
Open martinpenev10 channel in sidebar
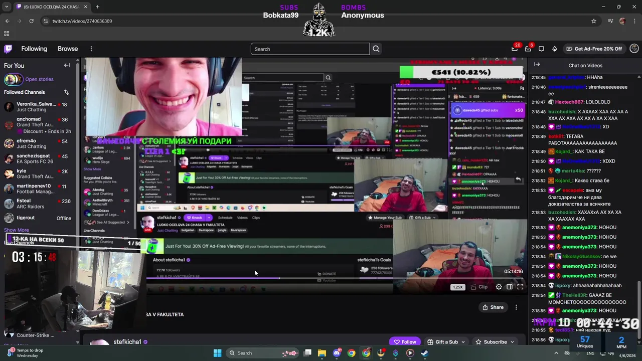39,189
